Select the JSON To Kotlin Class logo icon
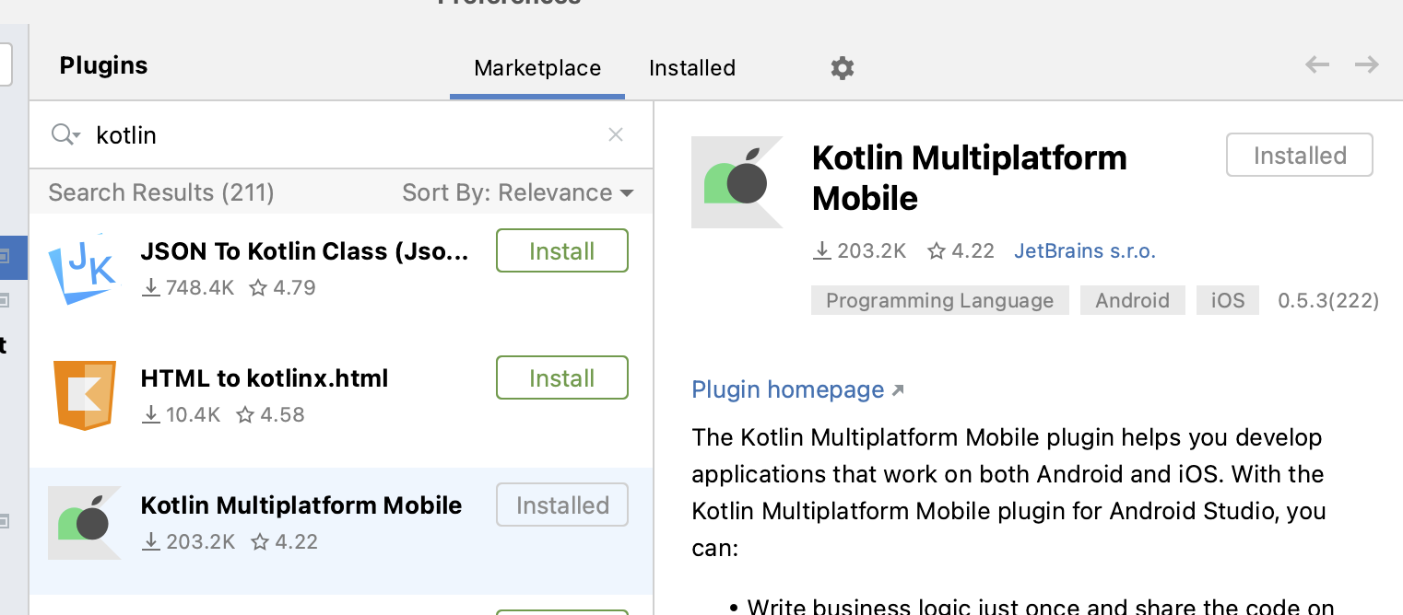The height and width of the screenshot is (615, 1403). 84,269
